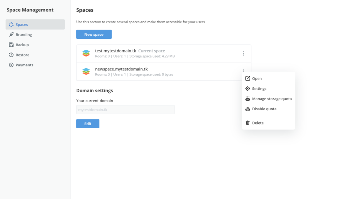
Task: Switch to the Payments section
Action: coord(24,65)
